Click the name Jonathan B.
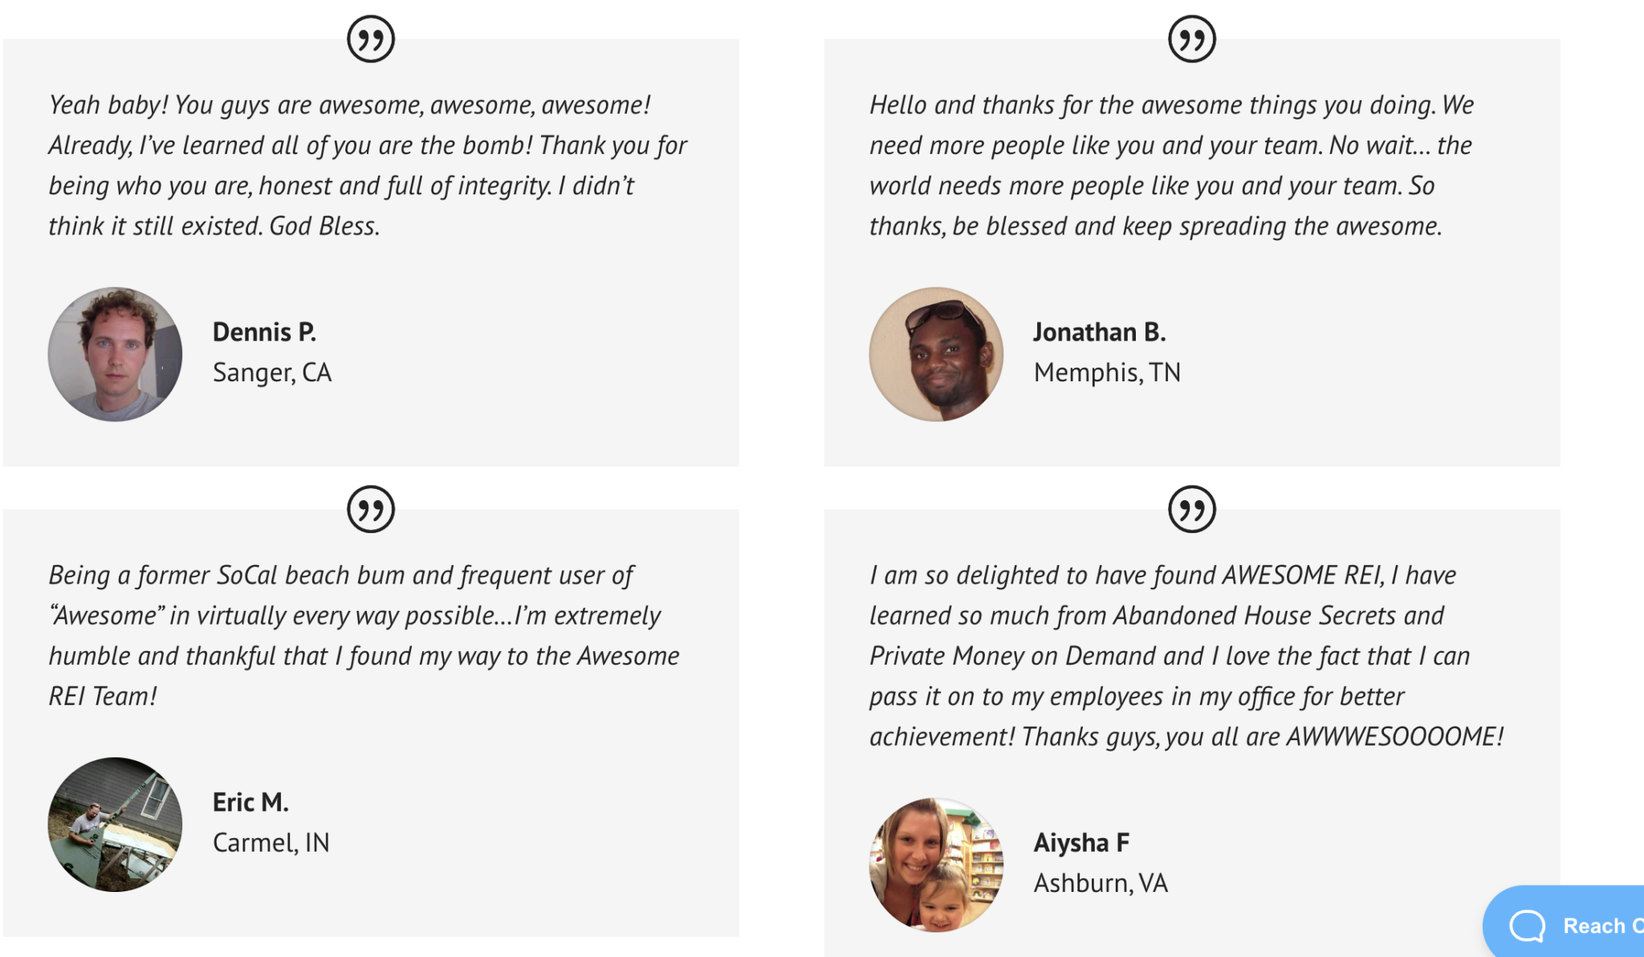The image size is (1644, 957). click(x=1099, y=332)
